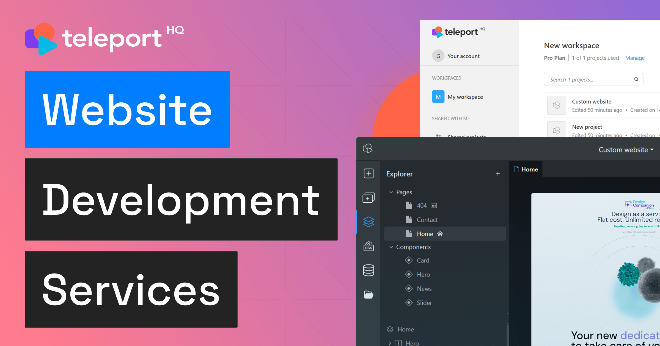Collapse the Pages section
The height and width of the screenshot is (346, 660).
click(391, 192)
